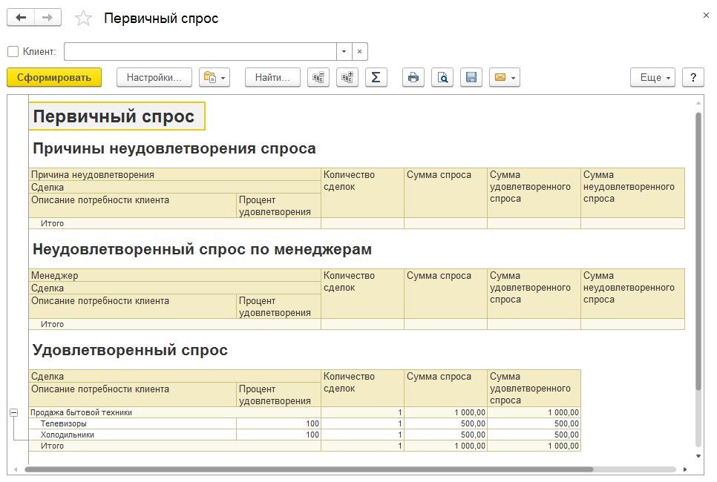This screenshot has width=717, height=482.
Task: Go back with the left arrow button
Action: pyautogui.click(x=21, y=18)
